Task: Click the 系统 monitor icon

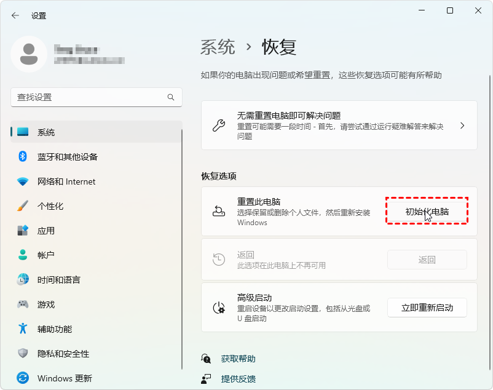Action: click(x=23, y=132)
